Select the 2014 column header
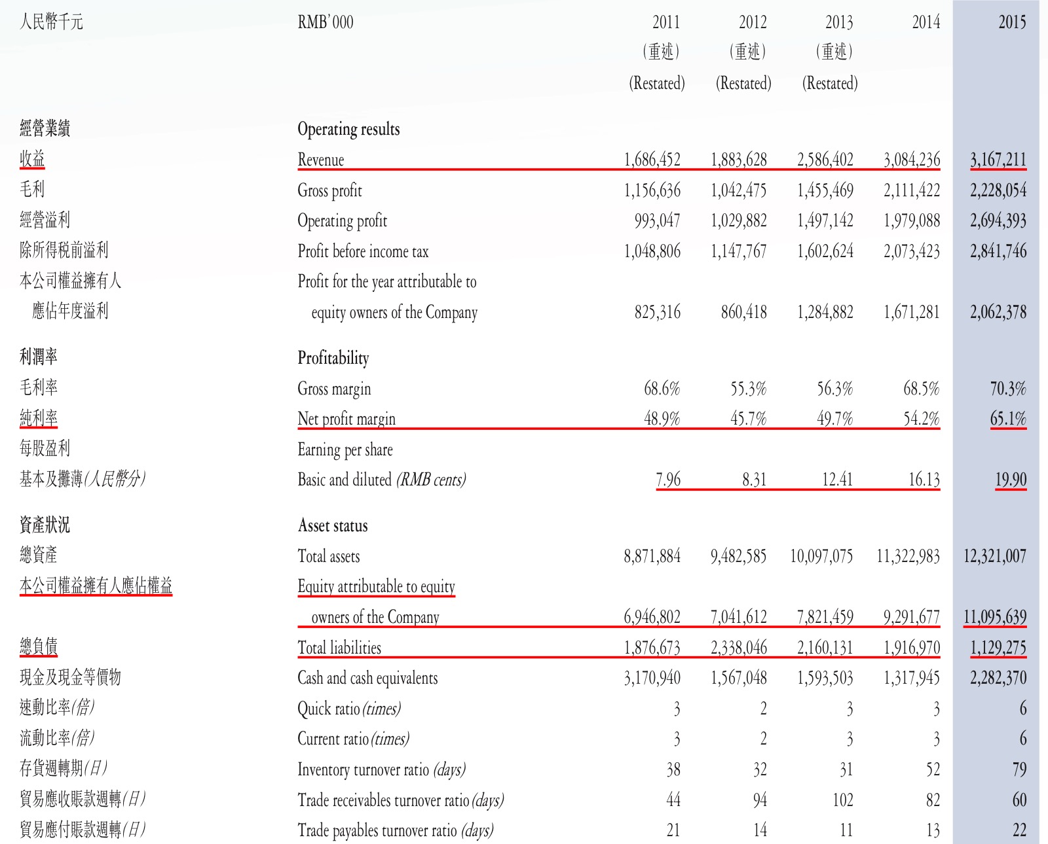Screen dimensions: 1048x844 click(x=926, y=22)
